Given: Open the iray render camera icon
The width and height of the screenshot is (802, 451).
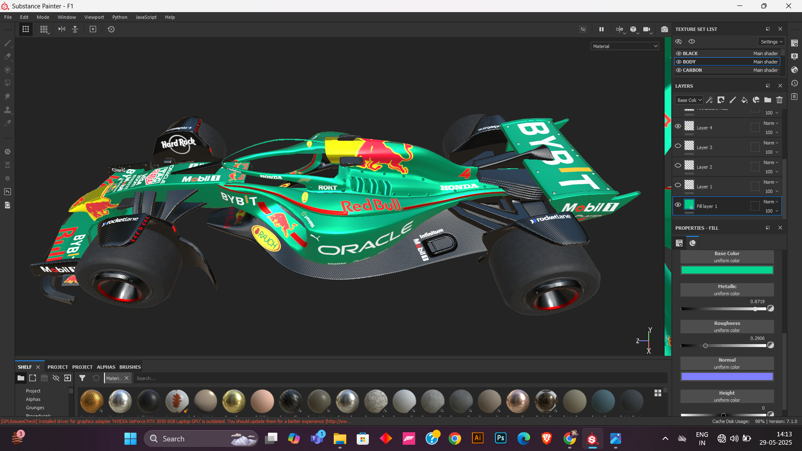Looking at the screenshot, I should [x=665, y=29].
